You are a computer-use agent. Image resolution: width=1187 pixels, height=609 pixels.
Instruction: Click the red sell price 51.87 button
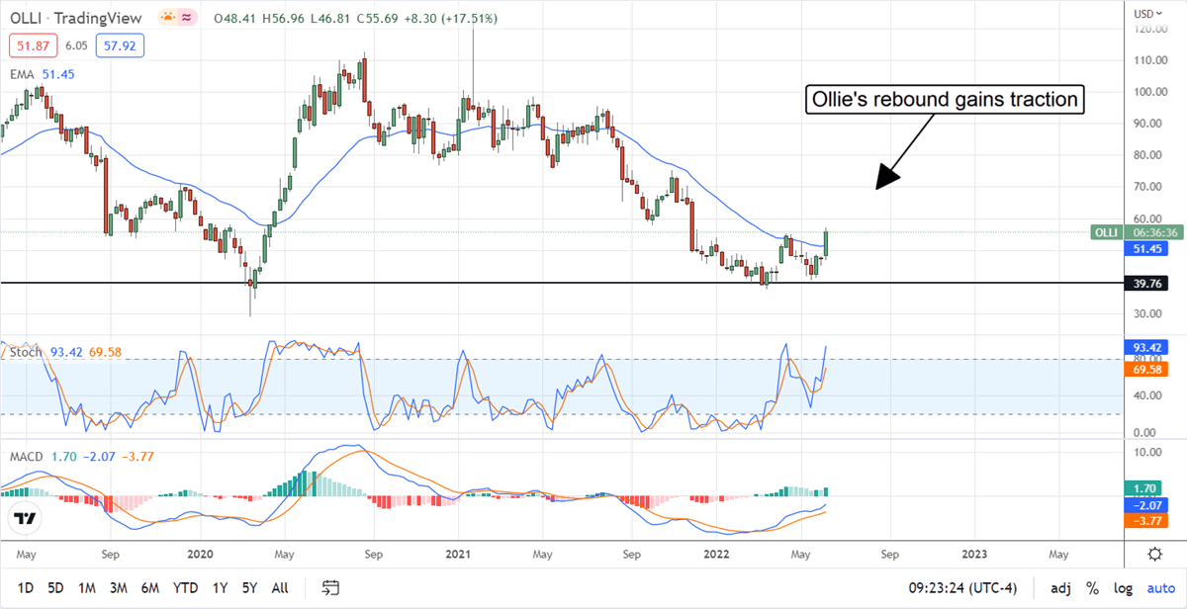click(32, 45)
